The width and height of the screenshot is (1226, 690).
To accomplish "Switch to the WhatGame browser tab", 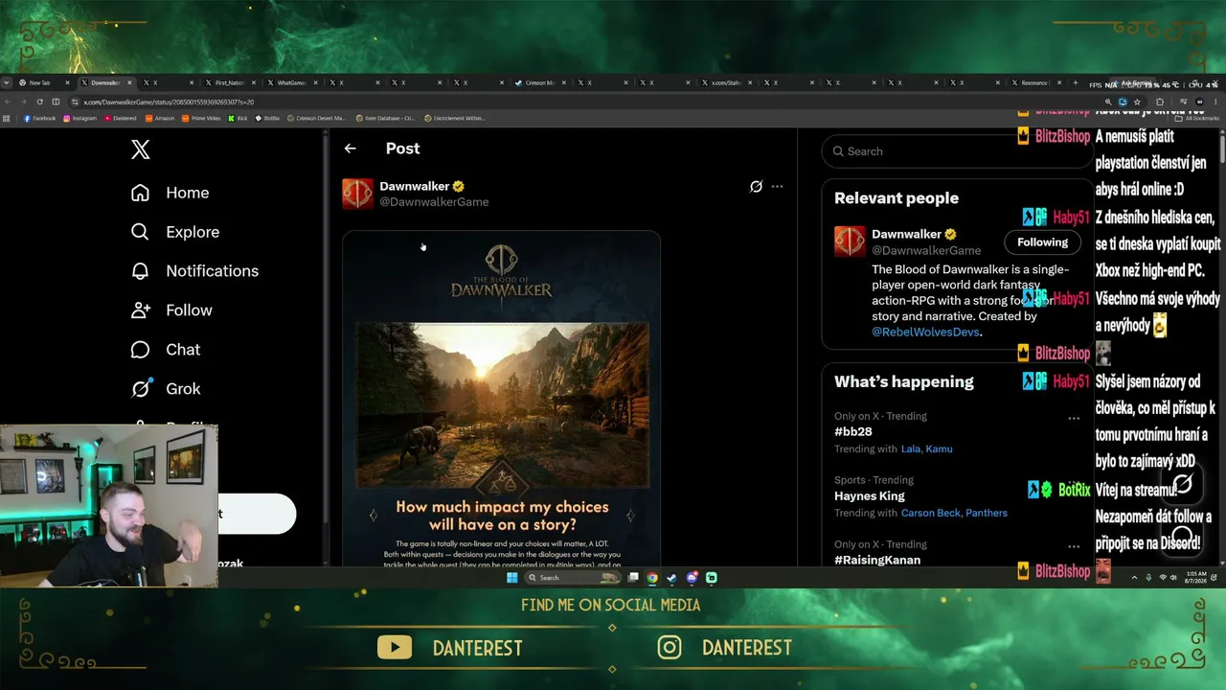I will (291, 83).
